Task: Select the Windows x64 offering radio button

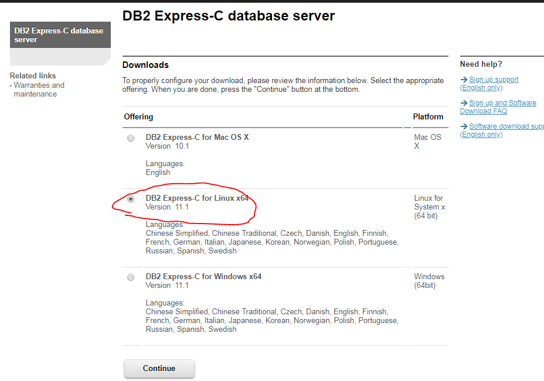Action: pyautogui.click(x=130, y=277)
